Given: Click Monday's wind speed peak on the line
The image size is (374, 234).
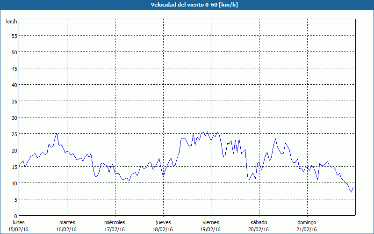Looking at the screenshot, I should pyautogui.click(x=57, y=133).
